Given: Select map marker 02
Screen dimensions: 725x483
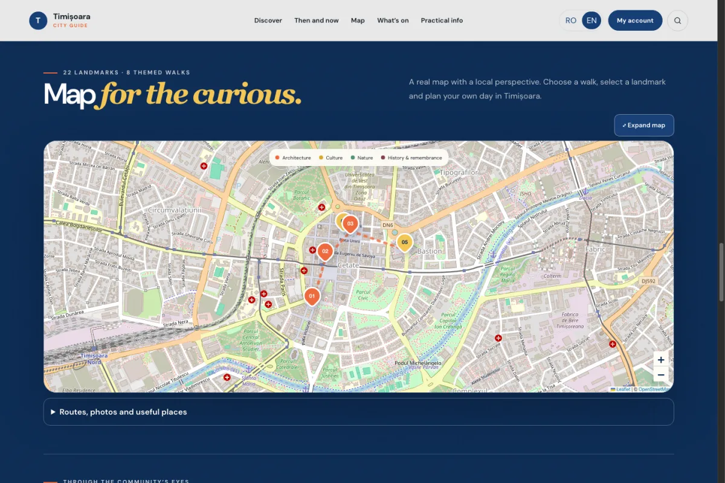Looking at the screenshot, I should click(325, 252).
